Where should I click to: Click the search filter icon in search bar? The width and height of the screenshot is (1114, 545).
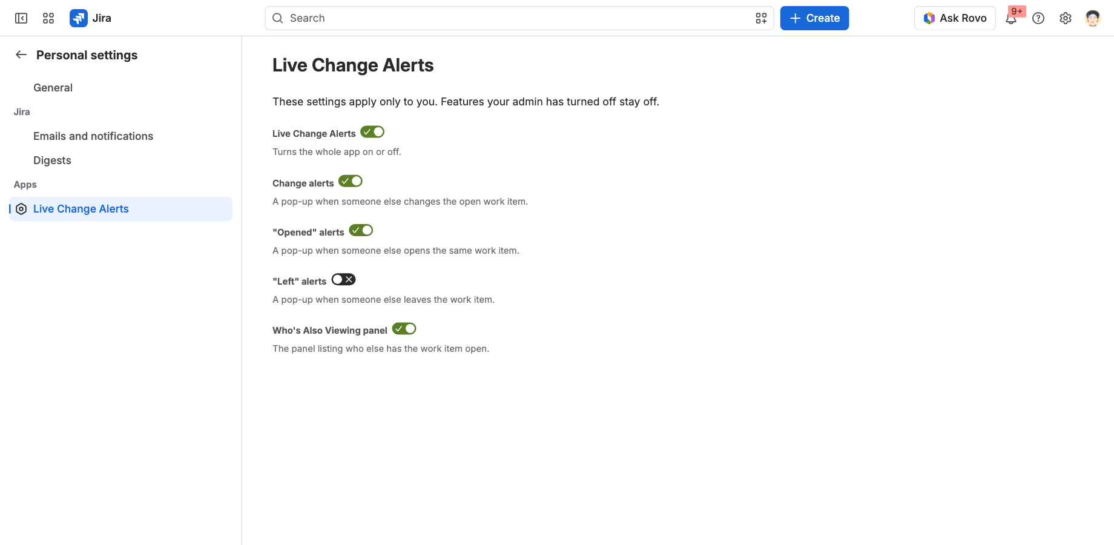[761, 18]
